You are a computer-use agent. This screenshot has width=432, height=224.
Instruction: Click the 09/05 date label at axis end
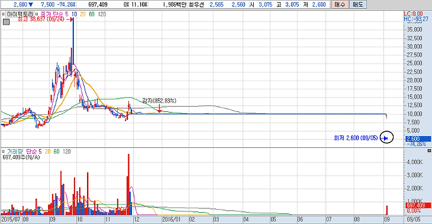[414, 220]
